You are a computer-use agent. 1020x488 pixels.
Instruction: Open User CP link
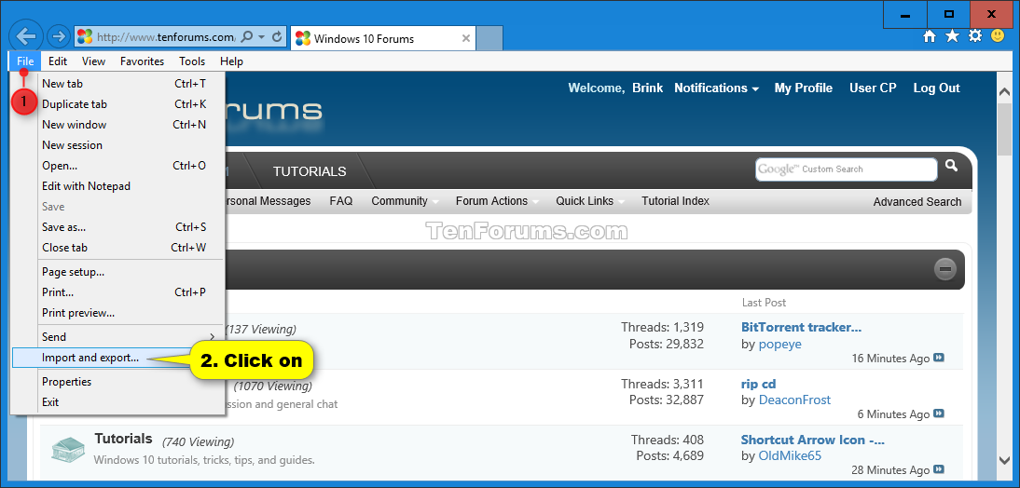tap(873, 88)
